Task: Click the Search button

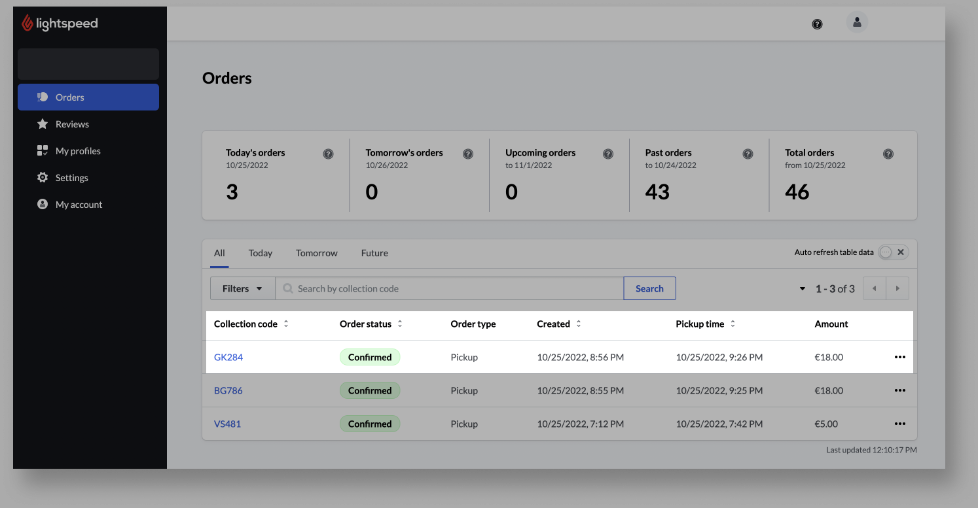Action: tap(649, 288)
